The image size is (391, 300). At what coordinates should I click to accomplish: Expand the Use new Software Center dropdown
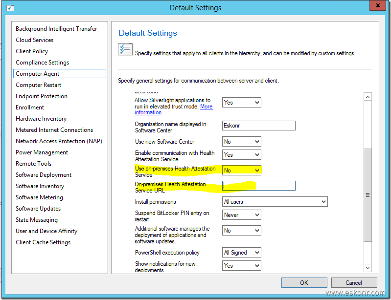point(241,142)
